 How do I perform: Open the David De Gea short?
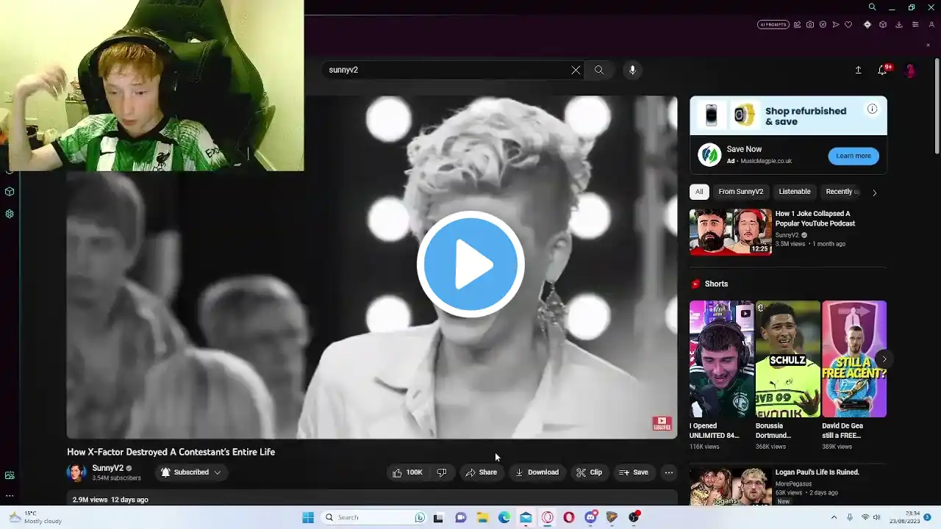tap(854, 359)
